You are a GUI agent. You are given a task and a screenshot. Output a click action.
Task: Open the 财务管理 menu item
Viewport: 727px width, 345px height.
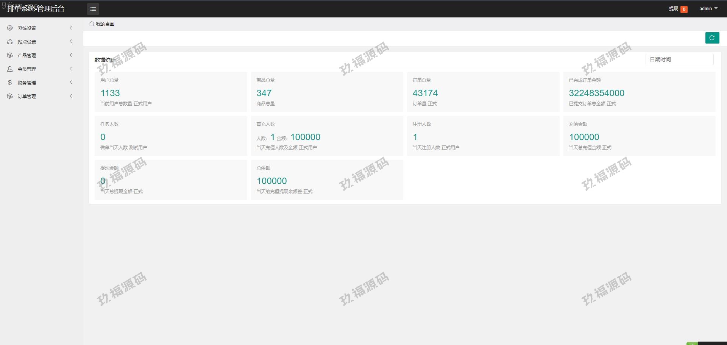(27, 83)
